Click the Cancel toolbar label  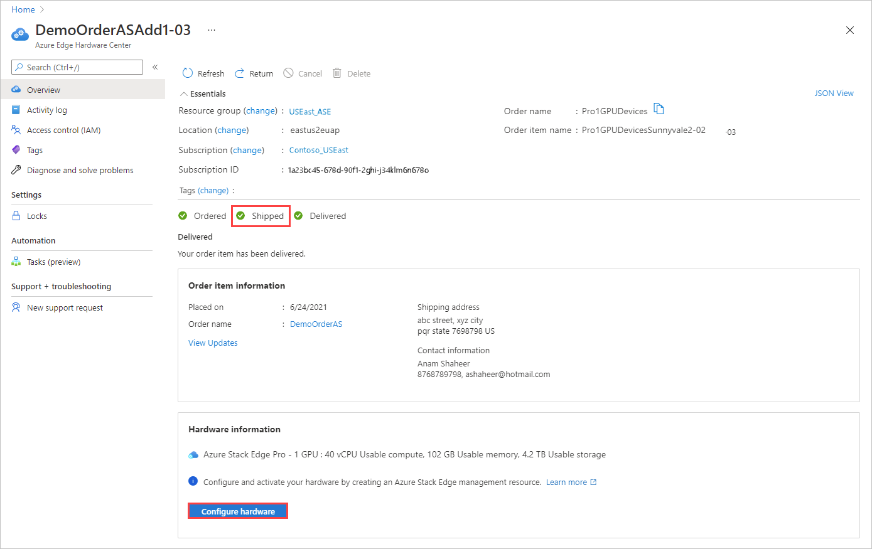[310, 73]
